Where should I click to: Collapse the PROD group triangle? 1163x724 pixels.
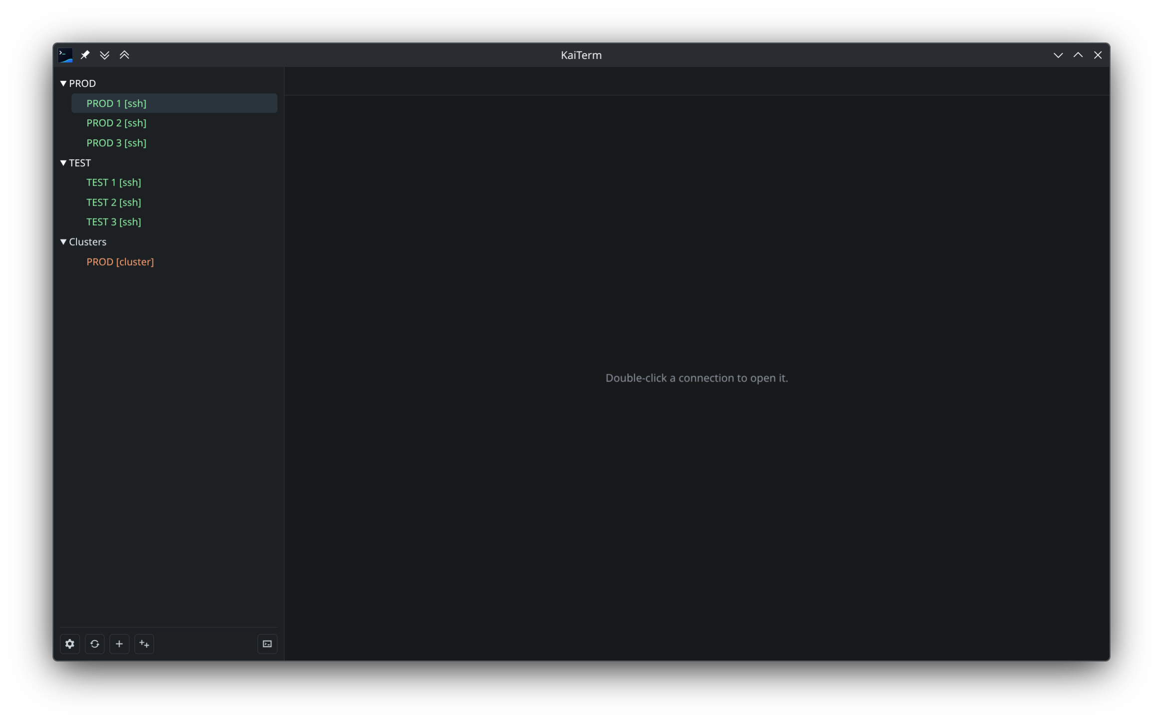[63, 83]
